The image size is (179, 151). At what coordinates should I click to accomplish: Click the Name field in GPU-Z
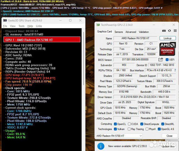click(x=135, y=38)
